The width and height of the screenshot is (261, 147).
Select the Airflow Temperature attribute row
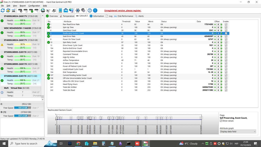pos(71,60)
